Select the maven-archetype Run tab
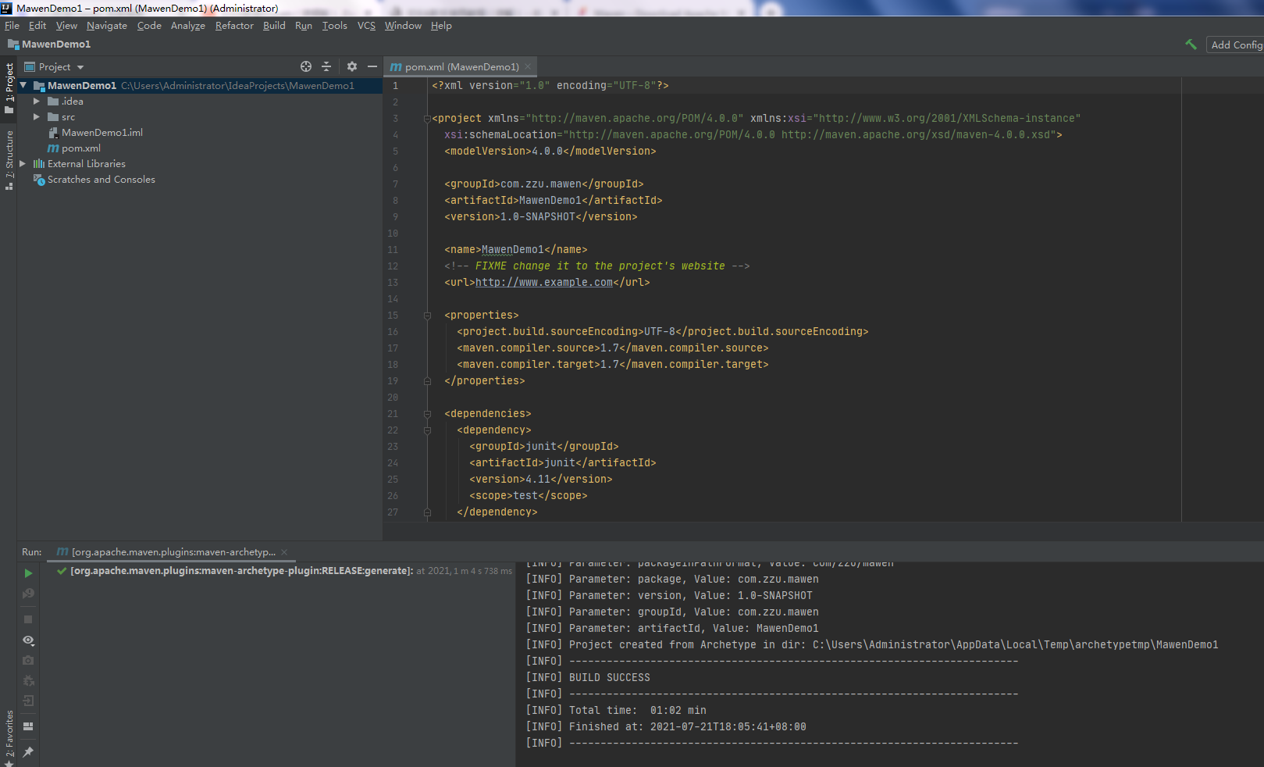 [173, 552]
